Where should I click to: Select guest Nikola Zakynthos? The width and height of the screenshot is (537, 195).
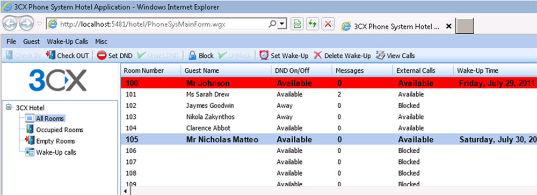(211, 117)
